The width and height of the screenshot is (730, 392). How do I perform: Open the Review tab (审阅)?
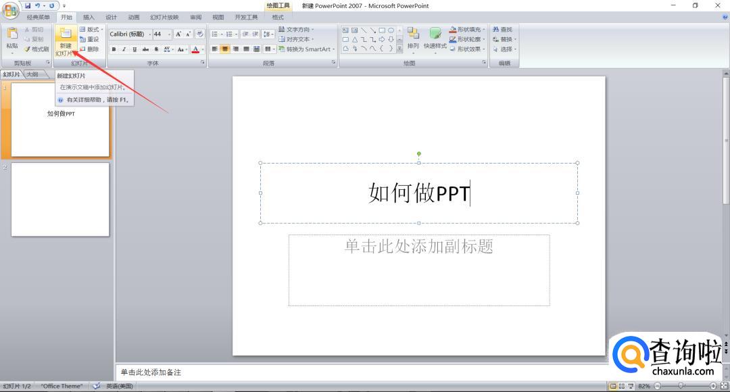[196, 17]
